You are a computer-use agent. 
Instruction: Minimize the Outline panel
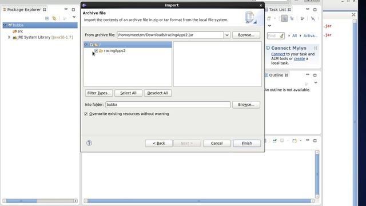tap(308, 74)
